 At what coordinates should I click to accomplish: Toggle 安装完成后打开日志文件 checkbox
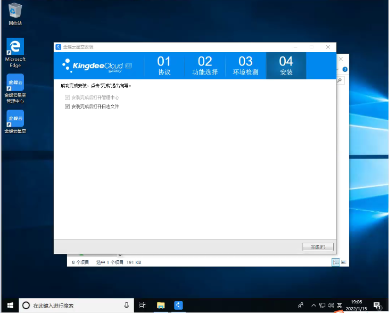[67, 106]
